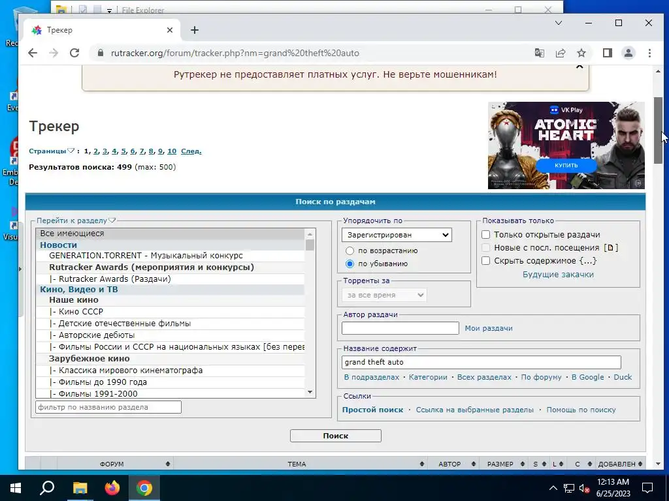Open Мои раздачи link
The height and width of the screenshot is (501, 669).
(489, 328)
